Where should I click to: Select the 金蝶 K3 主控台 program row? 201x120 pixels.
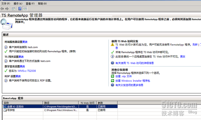point(60,106)
